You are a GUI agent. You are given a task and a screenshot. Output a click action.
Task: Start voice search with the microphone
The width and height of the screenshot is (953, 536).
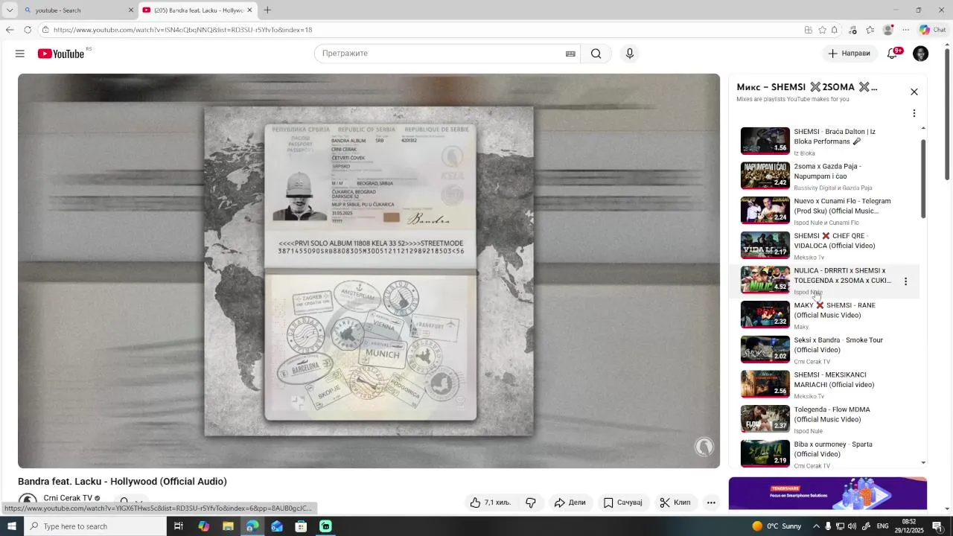pos(630,54)
